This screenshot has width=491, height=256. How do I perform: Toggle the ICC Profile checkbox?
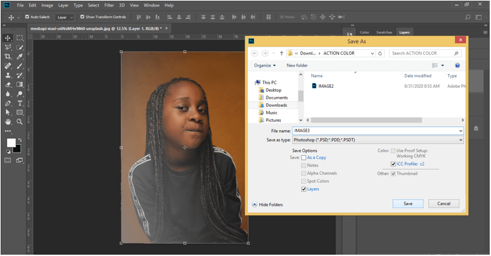pos(393,164)
